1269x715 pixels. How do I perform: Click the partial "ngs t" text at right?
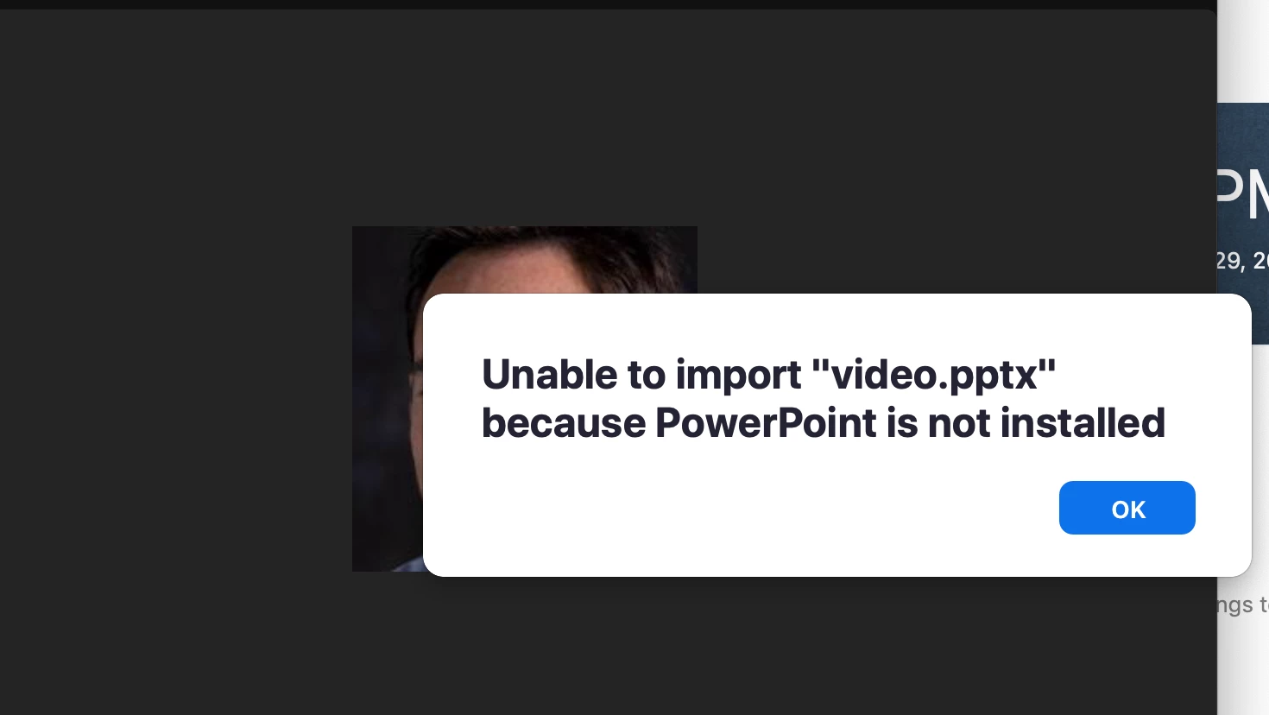point(1242,604)
